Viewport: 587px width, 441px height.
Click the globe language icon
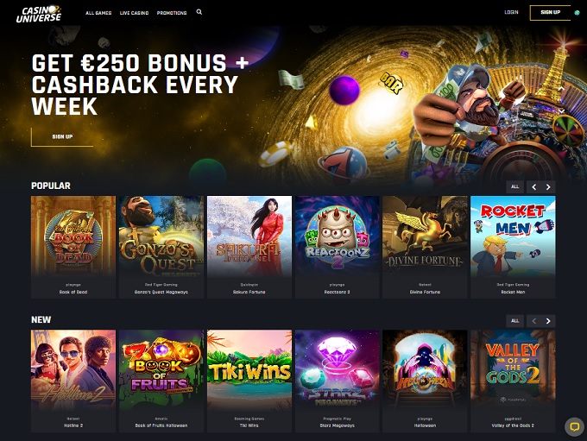point(577,13)
